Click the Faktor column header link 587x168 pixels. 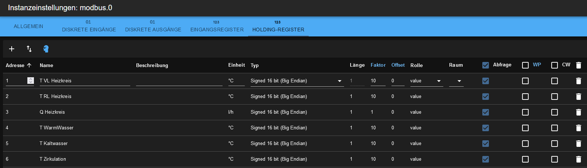coord(378,65)
